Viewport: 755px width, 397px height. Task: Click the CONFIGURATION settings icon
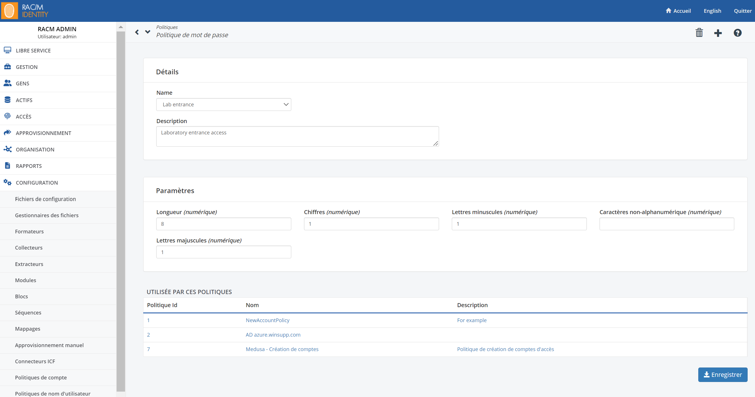(8, 182)
